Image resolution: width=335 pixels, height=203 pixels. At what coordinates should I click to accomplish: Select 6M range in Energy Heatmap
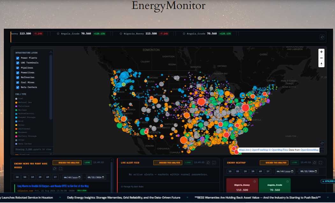point(260,171)
